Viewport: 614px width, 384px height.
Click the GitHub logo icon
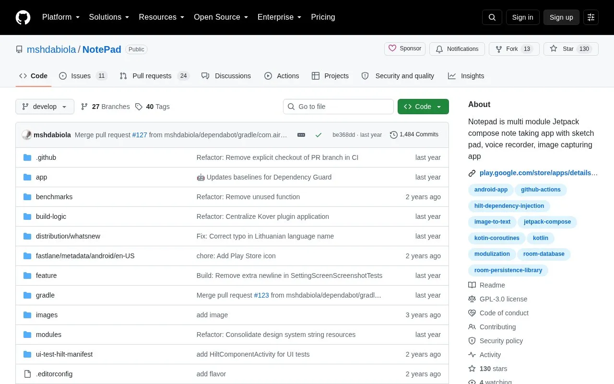23,17
